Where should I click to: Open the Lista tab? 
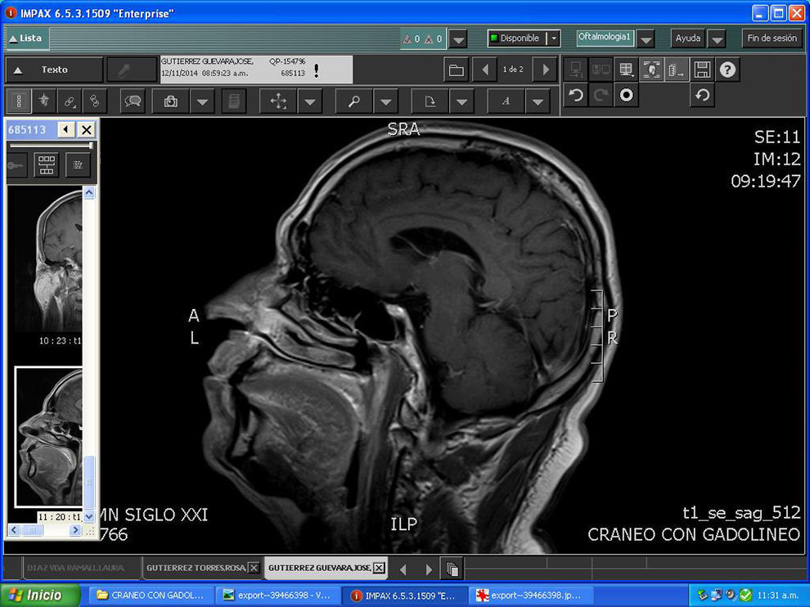pos(26,38)
